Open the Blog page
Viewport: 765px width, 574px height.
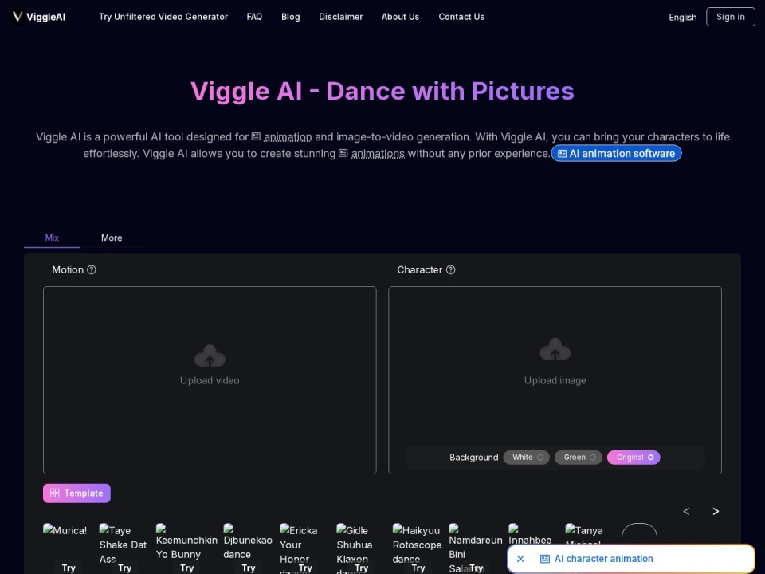click(x=291, y=17)
